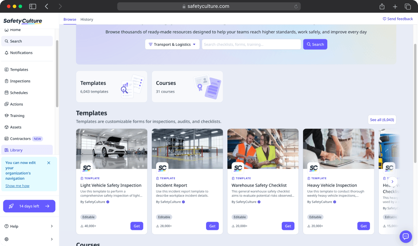The width and height of the screenshot is (418, 246).
Task: Open a new tab with plus icon
Action: [395, 6]
